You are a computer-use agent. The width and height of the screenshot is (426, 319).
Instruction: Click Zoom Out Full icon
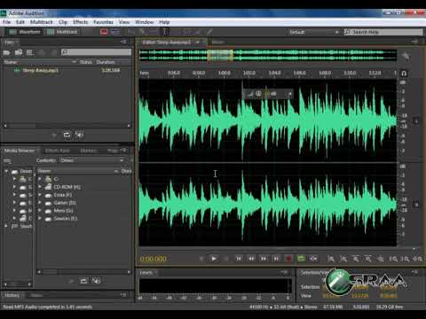click(381, 259)
